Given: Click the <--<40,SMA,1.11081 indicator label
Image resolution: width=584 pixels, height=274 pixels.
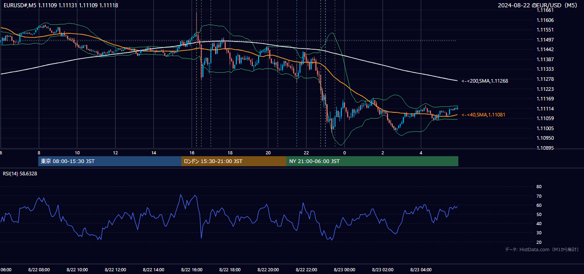Looking at the screenshot, I should [483, 115].
